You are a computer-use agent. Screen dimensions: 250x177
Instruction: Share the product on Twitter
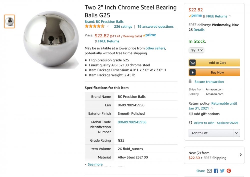[x=222, y=171]
